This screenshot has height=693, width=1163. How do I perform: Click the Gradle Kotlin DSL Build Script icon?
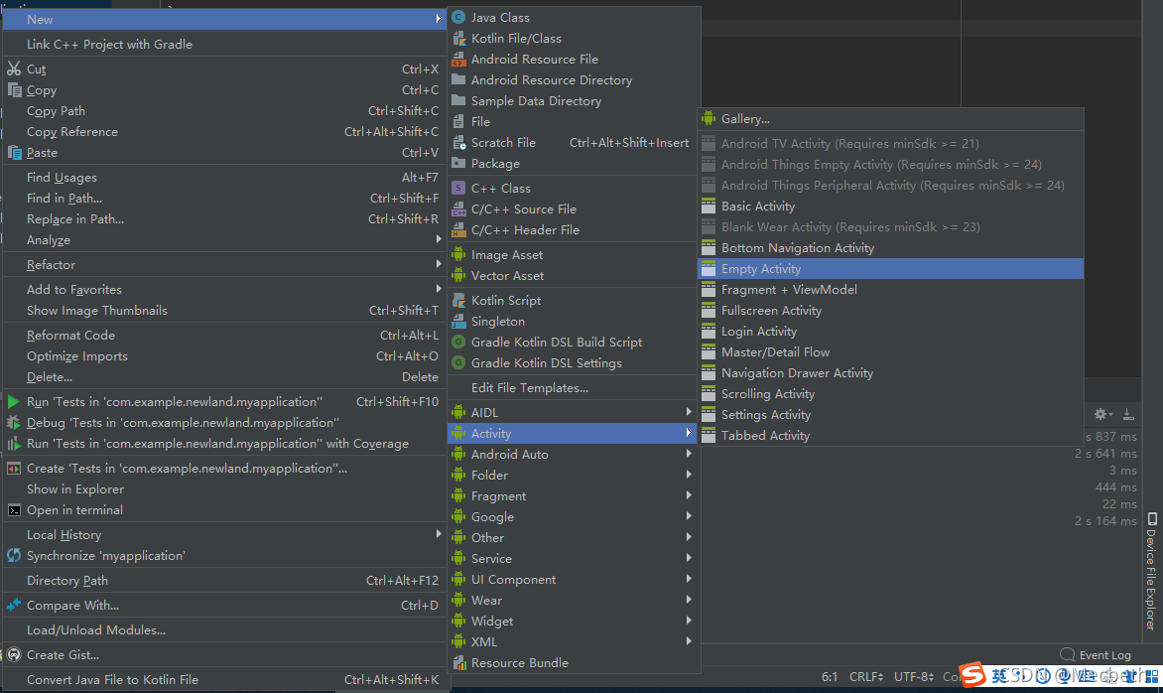(459, 343)
